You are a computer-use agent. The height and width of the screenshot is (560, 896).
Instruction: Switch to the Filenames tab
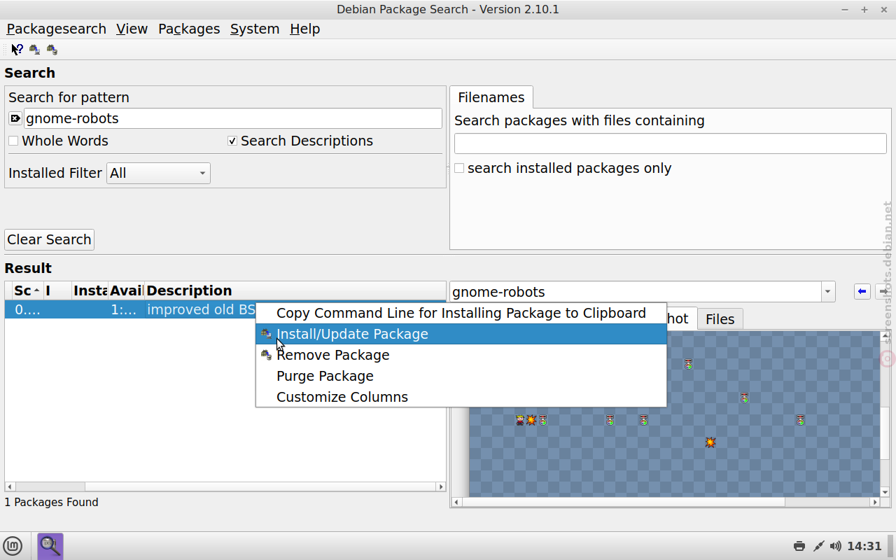(491, 97)
